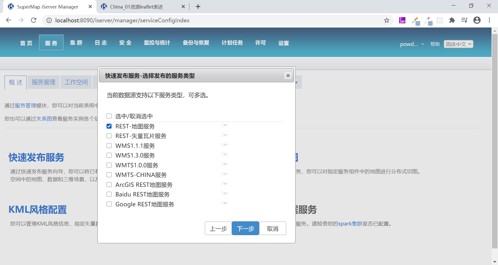Image resolution: width=498 pixels, height=265 pixels.
Task: Switch to the 服务管理 tab
Action: (x=44, y=82)
